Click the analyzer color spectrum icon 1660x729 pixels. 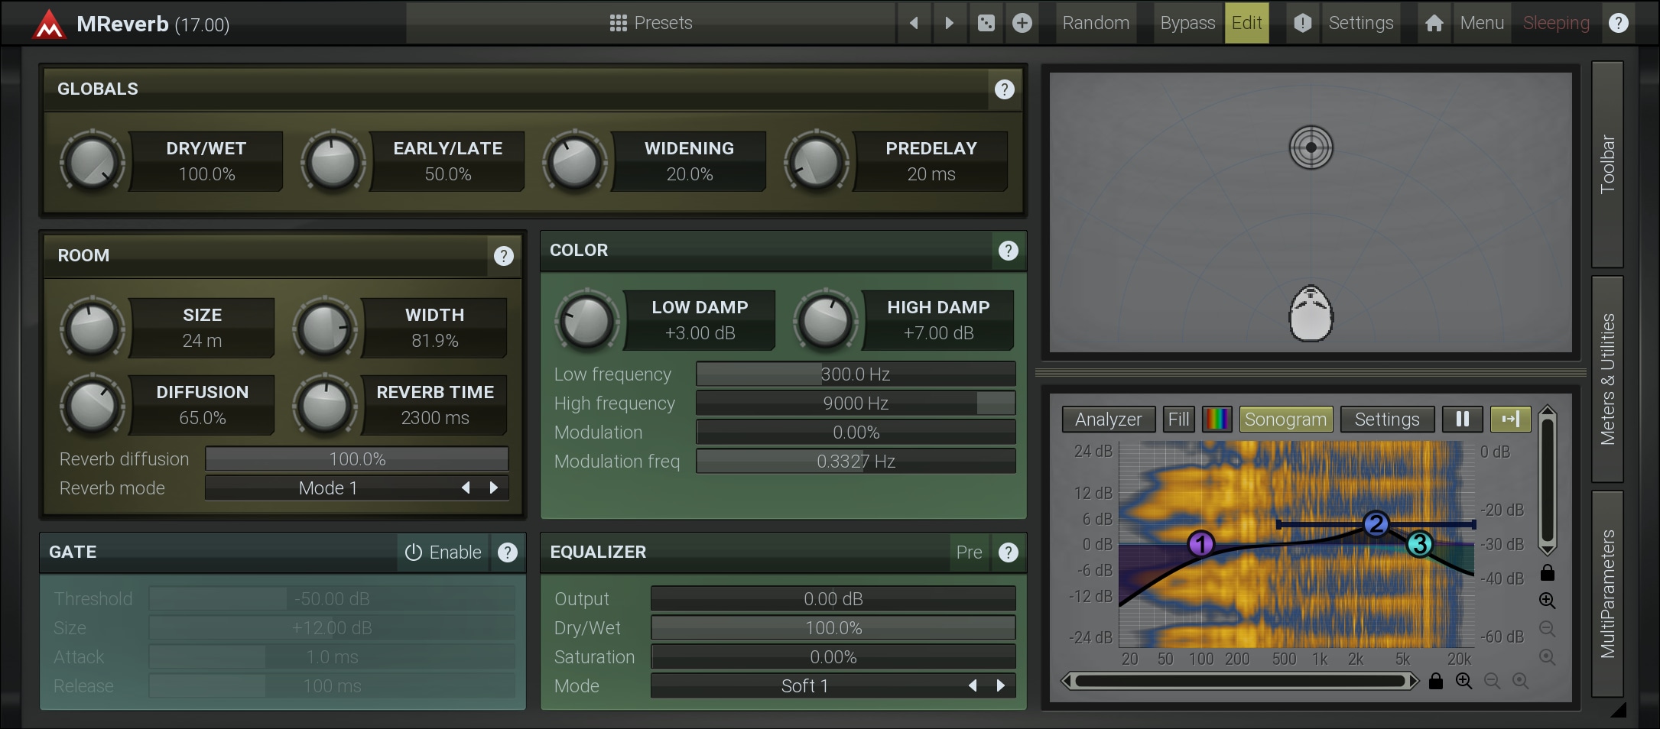click(1217, 419)
